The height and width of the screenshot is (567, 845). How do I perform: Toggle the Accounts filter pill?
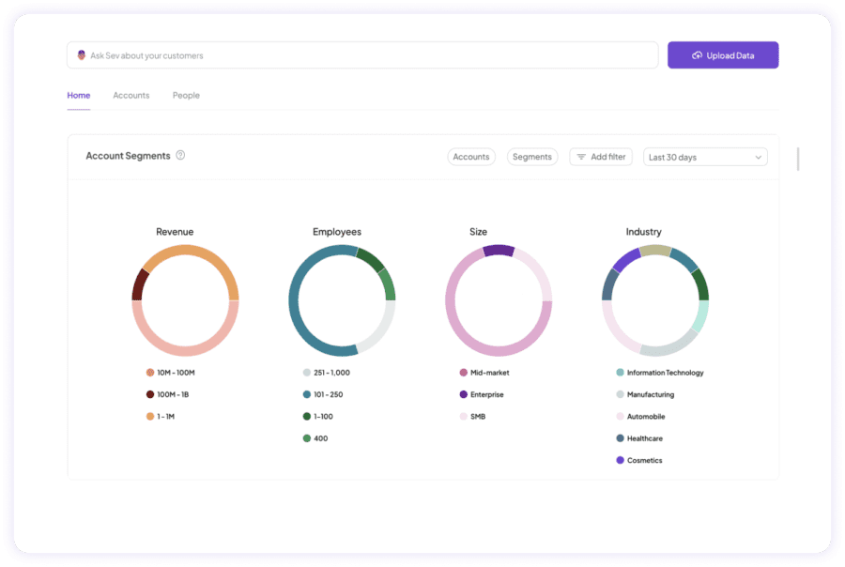(471, 157)
